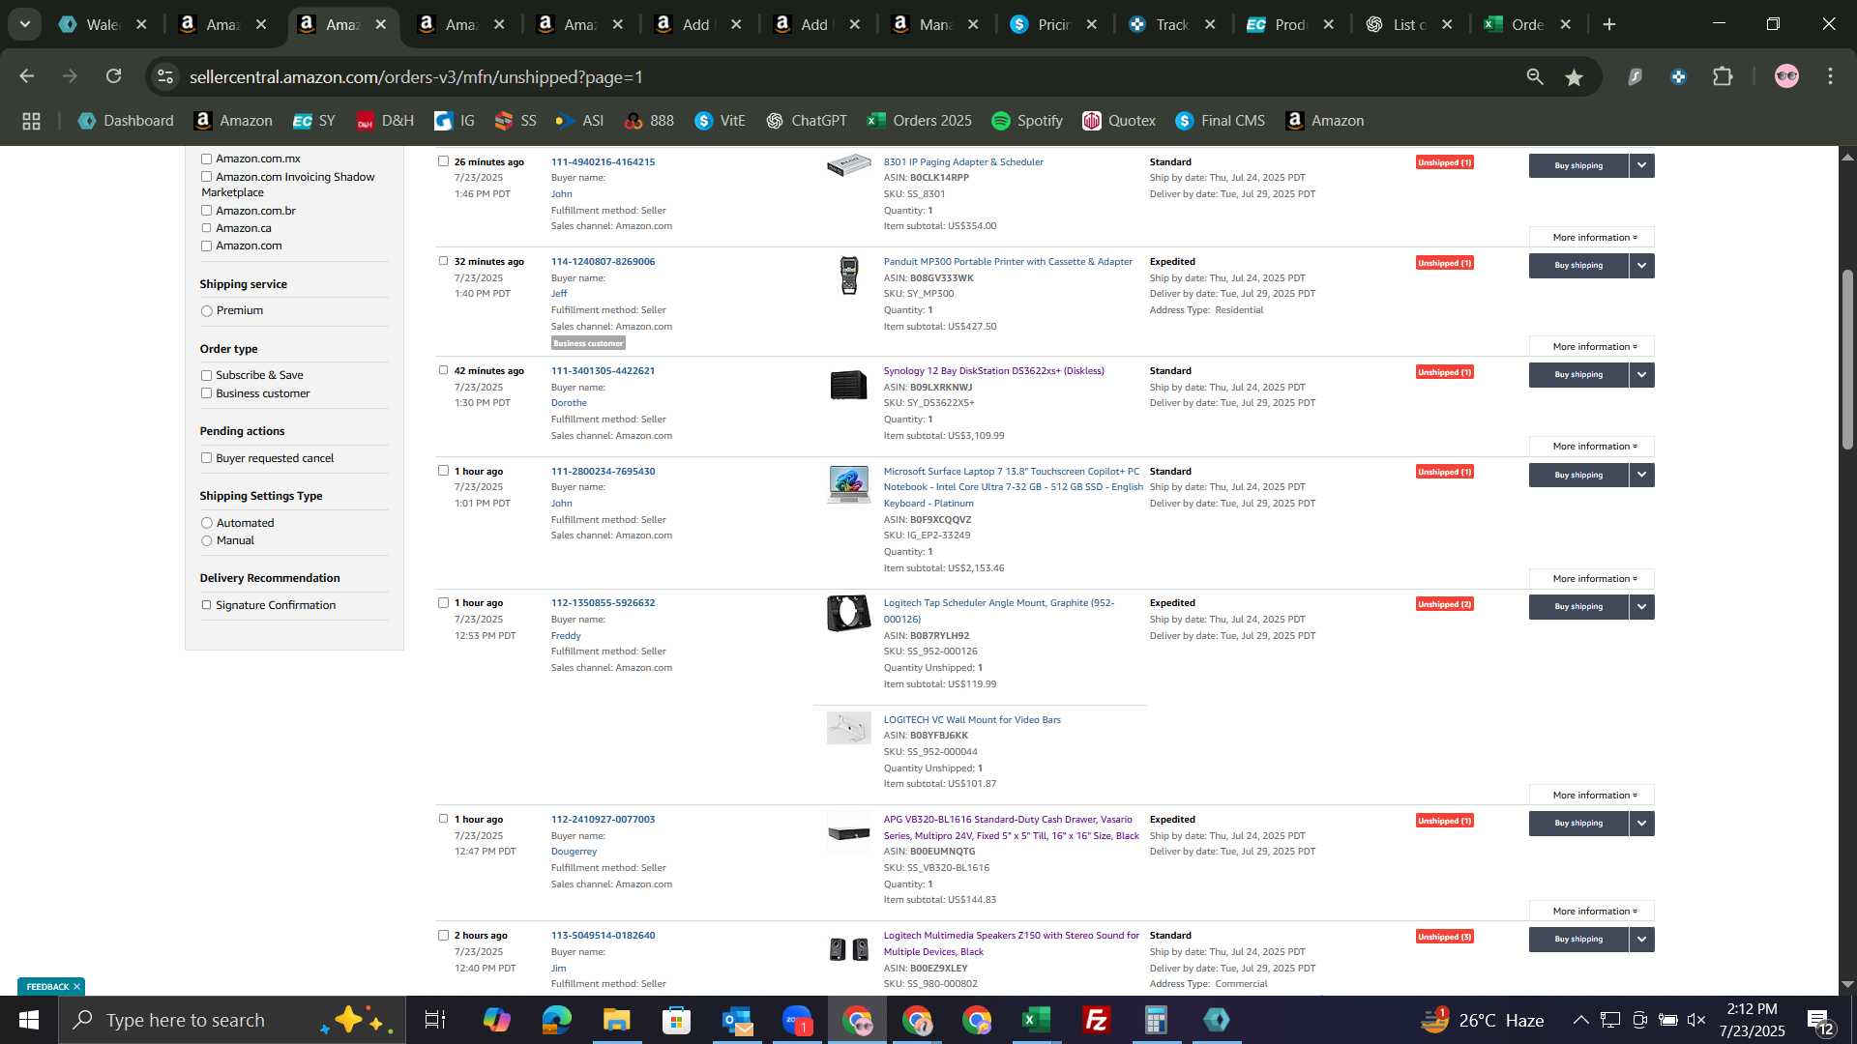The image size is (1857, 1044).
Task: Open Synology 12 Bay DiskStation product link
Action: pos(993,371)
